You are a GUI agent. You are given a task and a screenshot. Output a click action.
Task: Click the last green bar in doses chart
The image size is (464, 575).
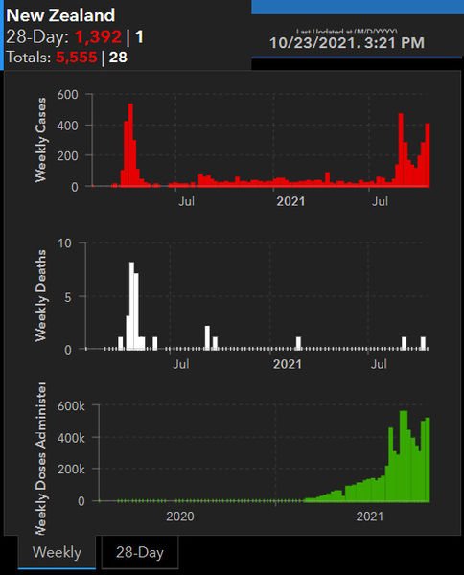[x=428, y=459]
